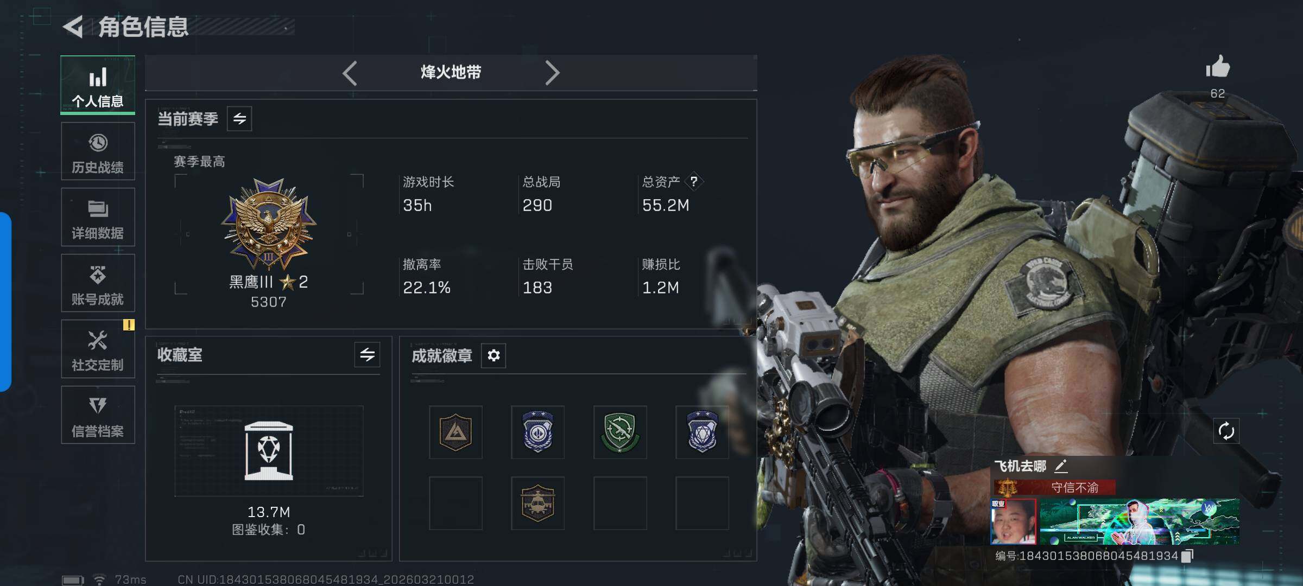This screenshot has height=586, width=1303.
Task: Open the 账号成就 sidebar section
Action: click(x=98, y=284)
